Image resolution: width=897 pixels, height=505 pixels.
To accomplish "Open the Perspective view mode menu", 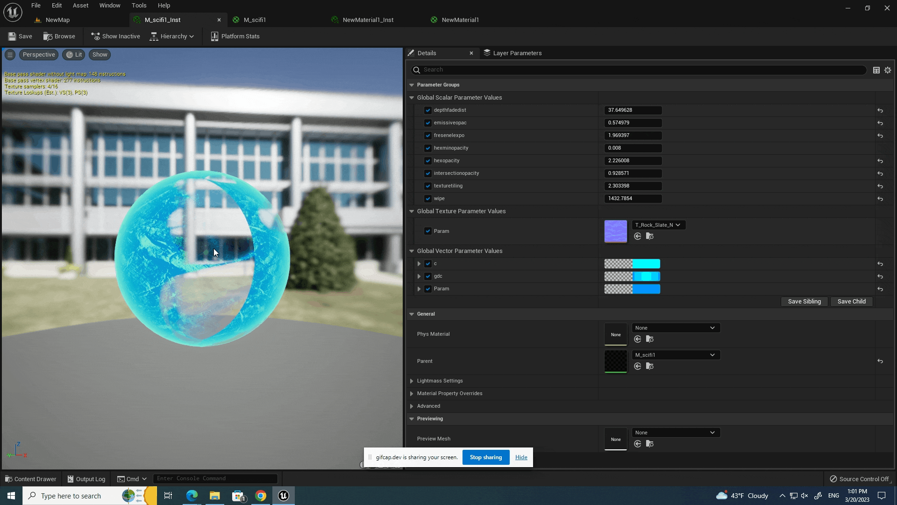I will click(x=39, y=55).
